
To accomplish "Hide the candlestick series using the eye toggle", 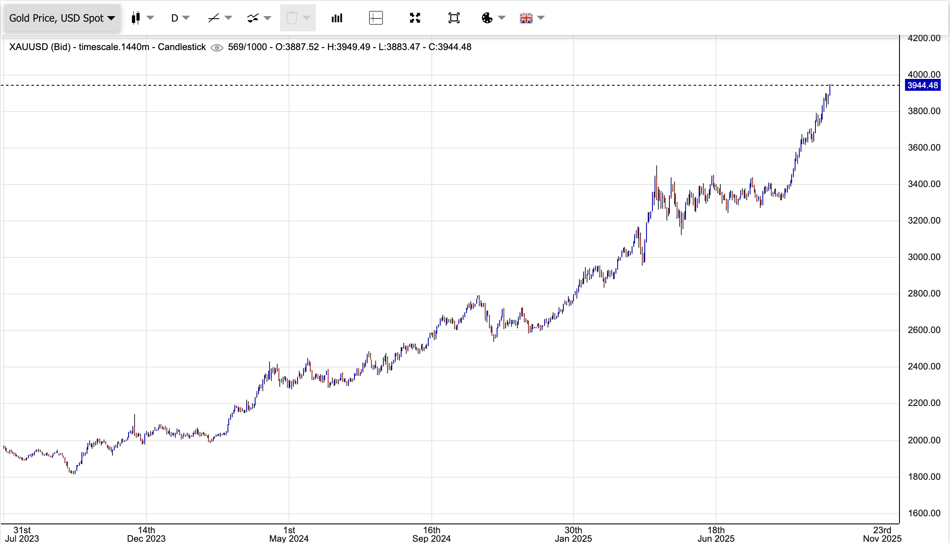I will pos(217,48).
